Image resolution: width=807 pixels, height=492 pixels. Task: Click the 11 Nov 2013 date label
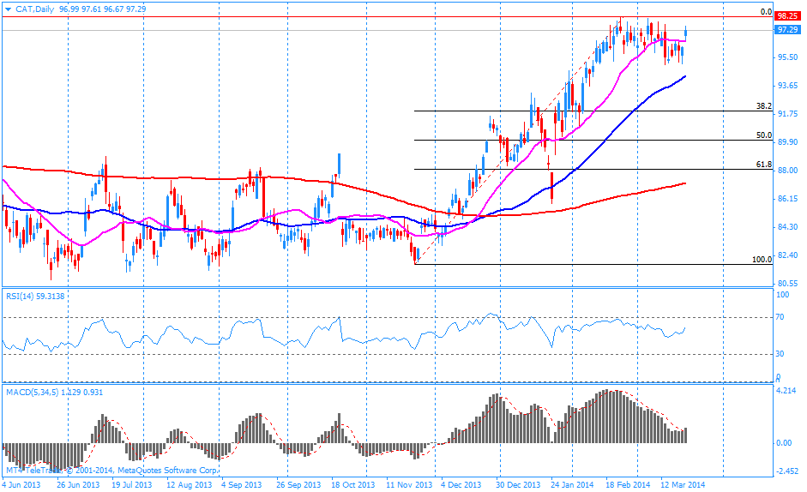click(x=409, y=485)
